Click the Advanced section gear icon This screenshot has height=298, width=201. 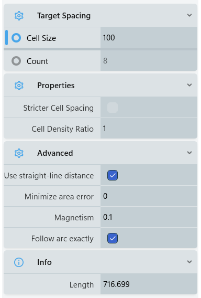click(19, 153)
